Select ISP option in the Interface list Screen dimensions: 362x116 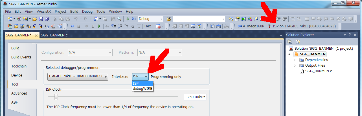point(142,84)
